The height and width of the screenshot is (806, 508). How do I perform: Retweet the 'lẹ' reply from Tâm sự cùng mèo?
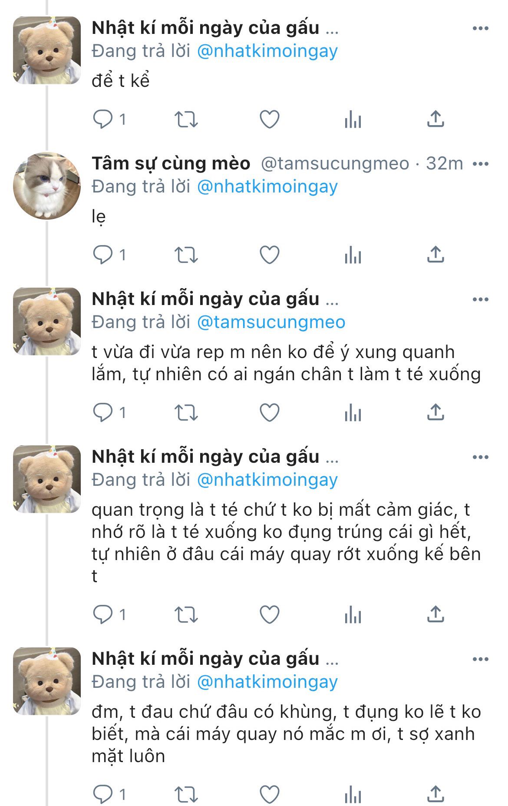(186, 255)
